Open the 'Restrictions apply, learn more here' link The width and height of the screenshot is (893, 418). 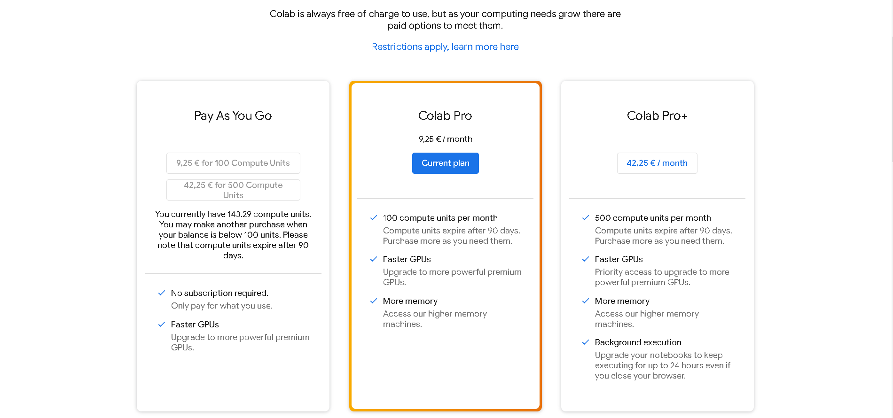pos(445,46)
